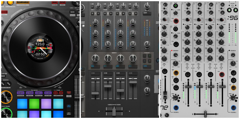This screenshot has width=240, height=119.
Task: Click the left CRUNCH knob with red LED
Action: [x=176, y=55]
